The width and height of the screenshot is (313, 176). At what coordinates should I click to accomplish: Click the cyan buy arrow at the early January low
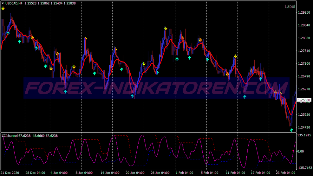[x=65, y=92]
